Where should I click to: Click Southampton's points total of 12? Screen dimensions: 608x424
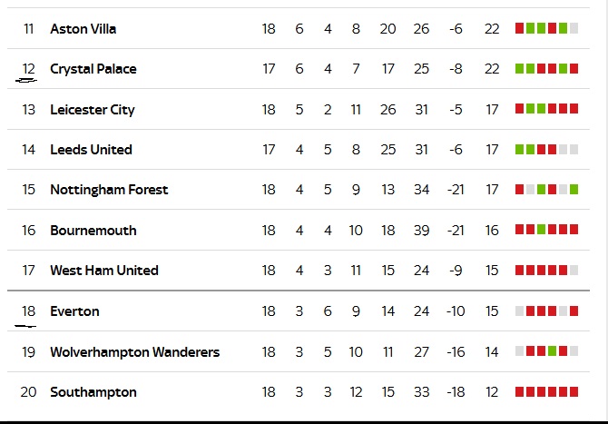tap(492, 392)
